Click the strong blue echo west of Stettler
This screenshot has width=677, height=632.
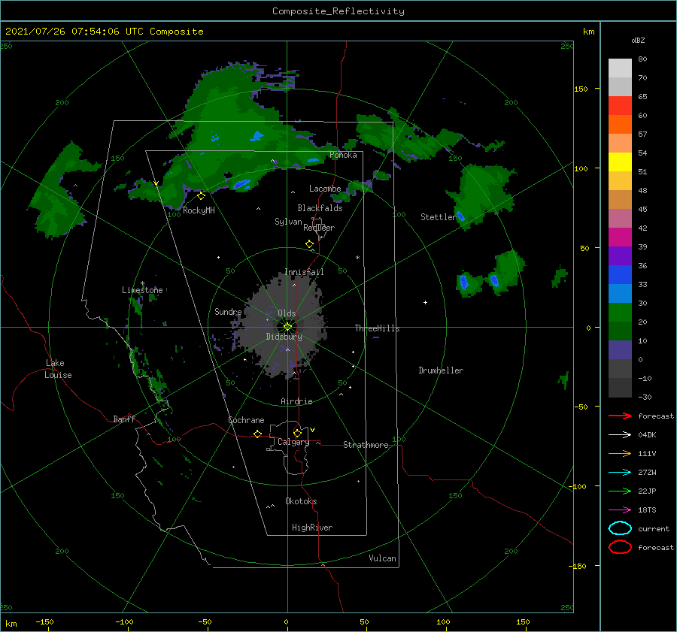point(460,216)
